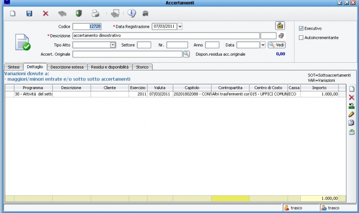Enable the Autoincrementante checkbox
Screen dimensions: 359x213
point(301,37)
